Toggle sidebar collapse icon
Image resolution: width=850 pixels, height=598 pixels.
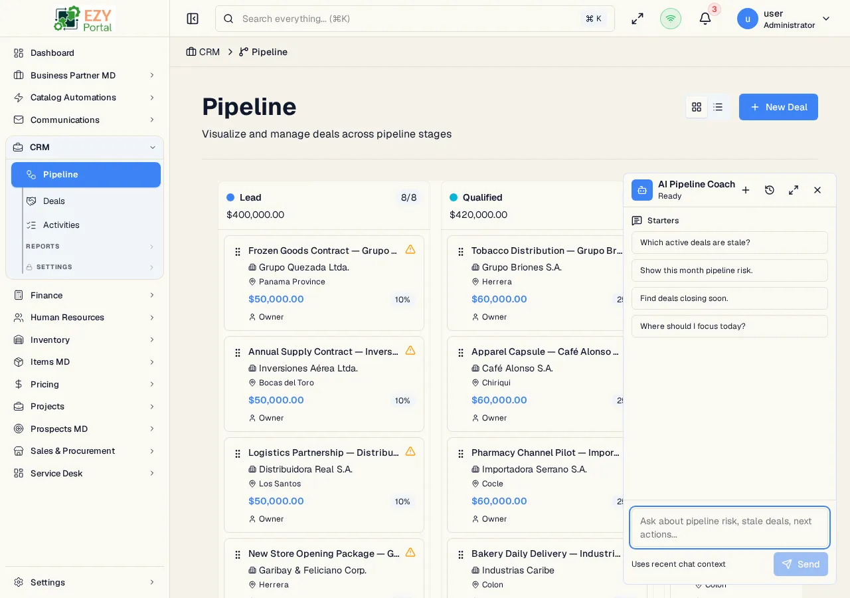click(x=193, y=19)
